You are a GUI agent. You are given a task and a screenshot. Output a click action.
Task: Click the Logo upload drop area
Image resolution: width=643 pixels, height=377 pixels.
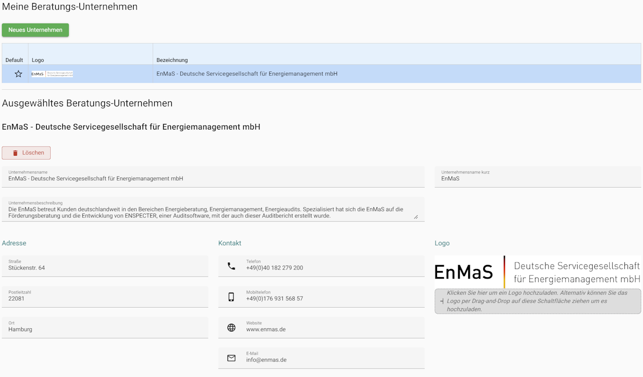click(x=538, y=301)
